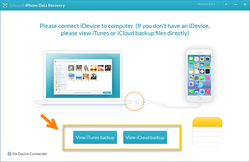
Task: Select the No Device Connected status text
Action: click(x=29, y=154)
